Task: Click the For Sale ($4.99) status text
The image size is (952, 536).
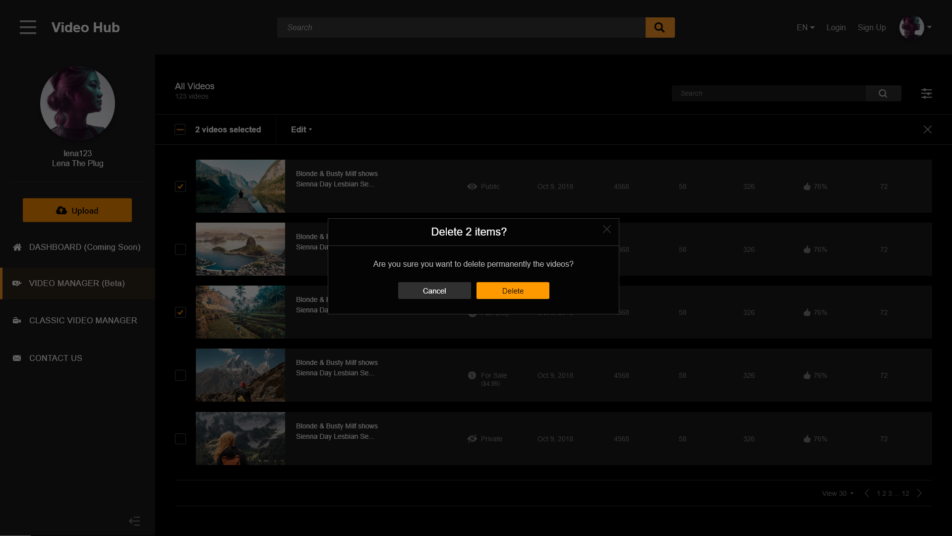Action: (494, 379)
